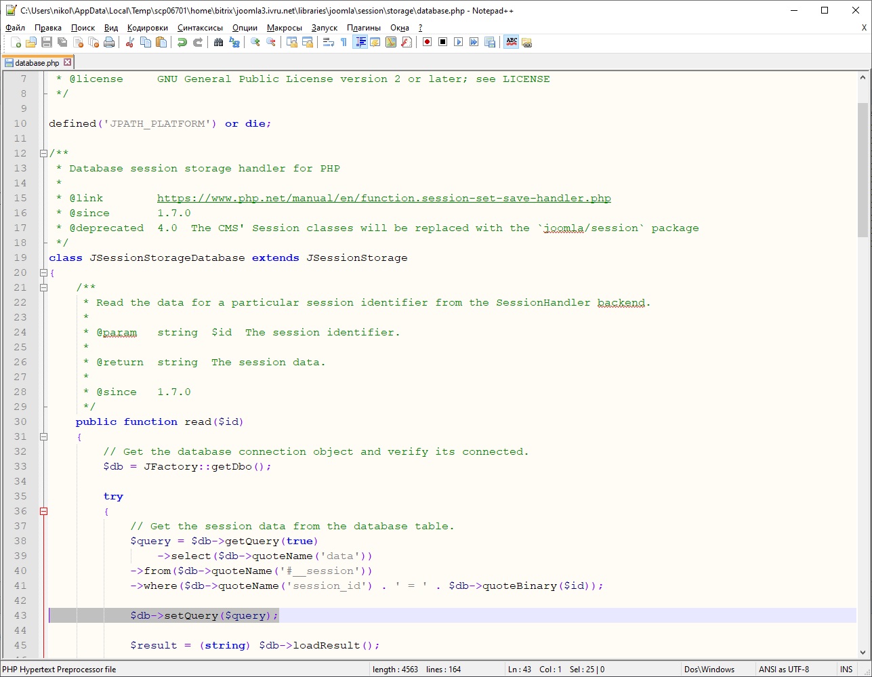Place cursor on 'JSessionStorageDatabase' class name
This screenshot has width=872, height=677.
167,258
